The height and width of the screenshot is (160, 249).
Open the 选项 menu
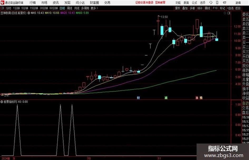203,3
